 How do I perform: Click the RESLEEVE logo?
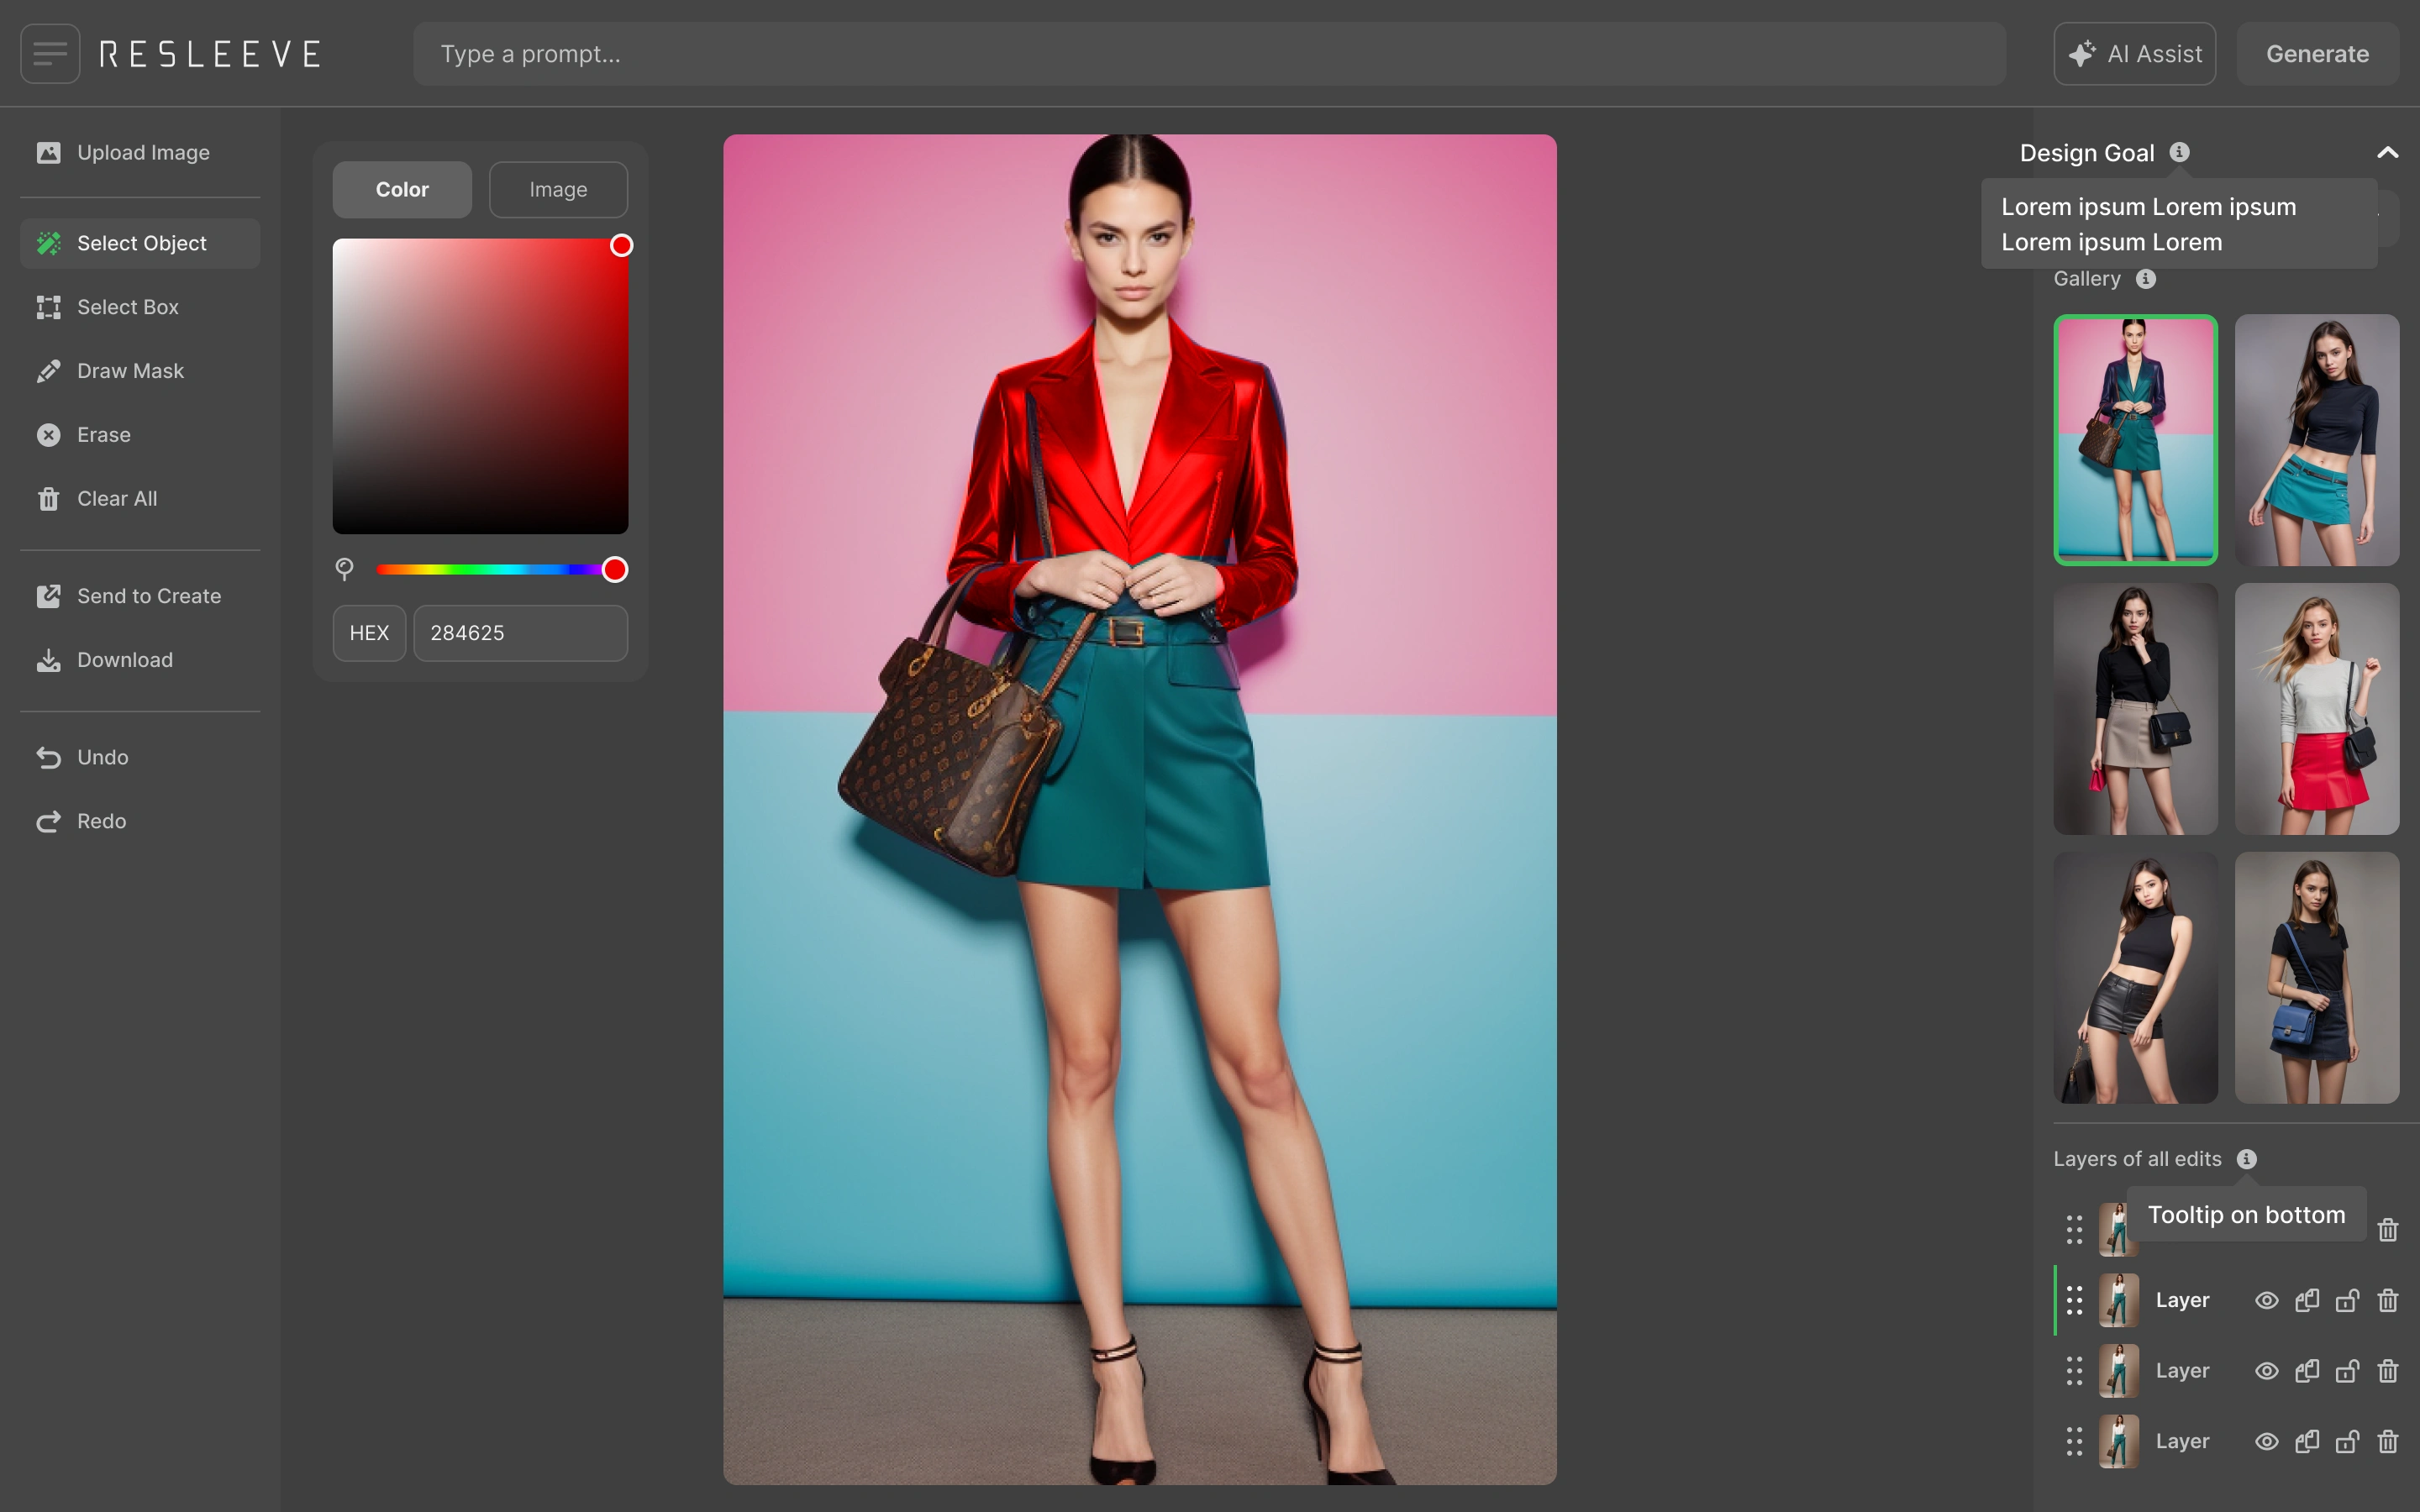(210, 54)
